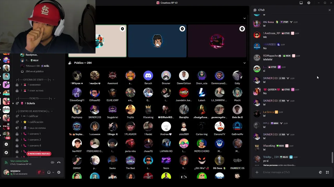334x187 pixels.
Task: Open Baruch's audience avatar
Action: (148, 76)
